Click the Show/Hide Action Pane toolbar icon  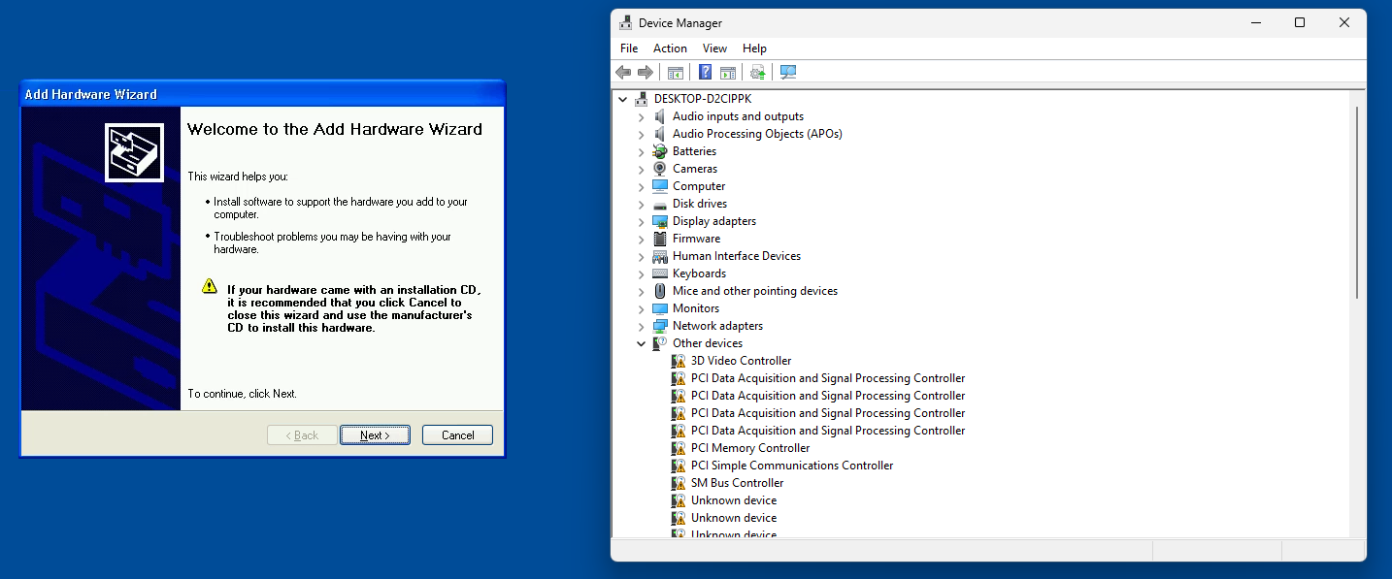728,73
